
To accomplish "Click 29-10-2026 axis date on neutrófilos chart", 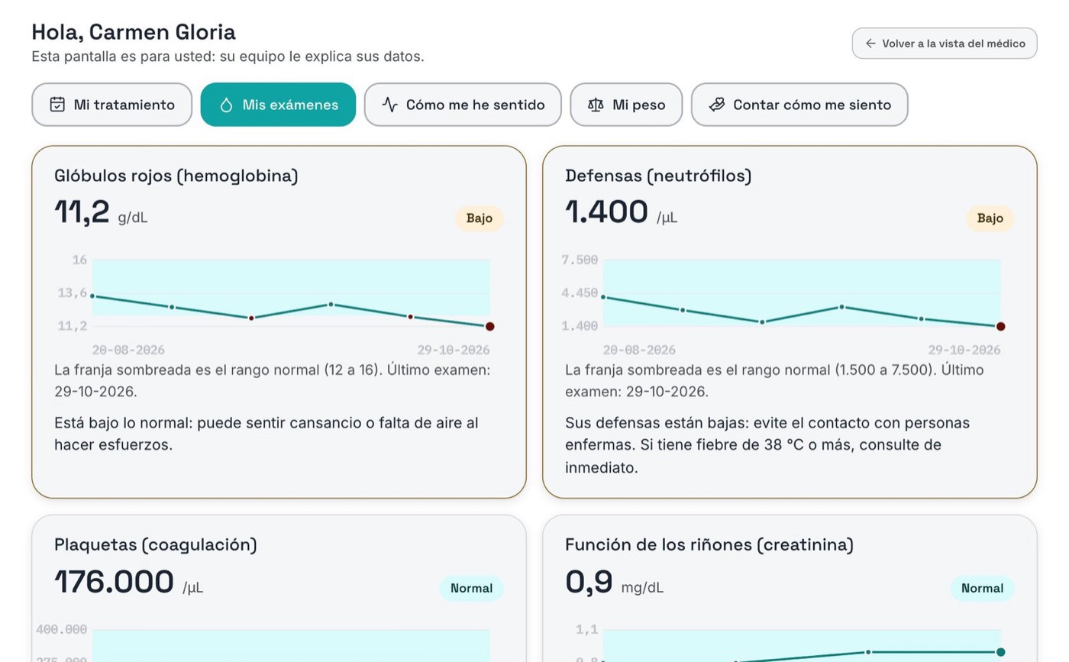I will (x=964, y=350).
